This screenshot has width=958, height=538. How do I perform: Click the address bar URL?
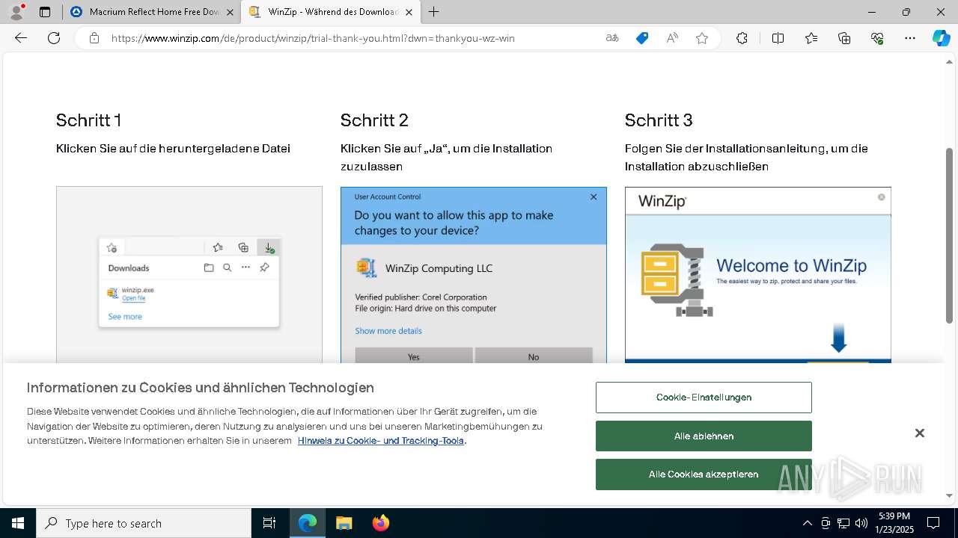click(x=313, y=38)
